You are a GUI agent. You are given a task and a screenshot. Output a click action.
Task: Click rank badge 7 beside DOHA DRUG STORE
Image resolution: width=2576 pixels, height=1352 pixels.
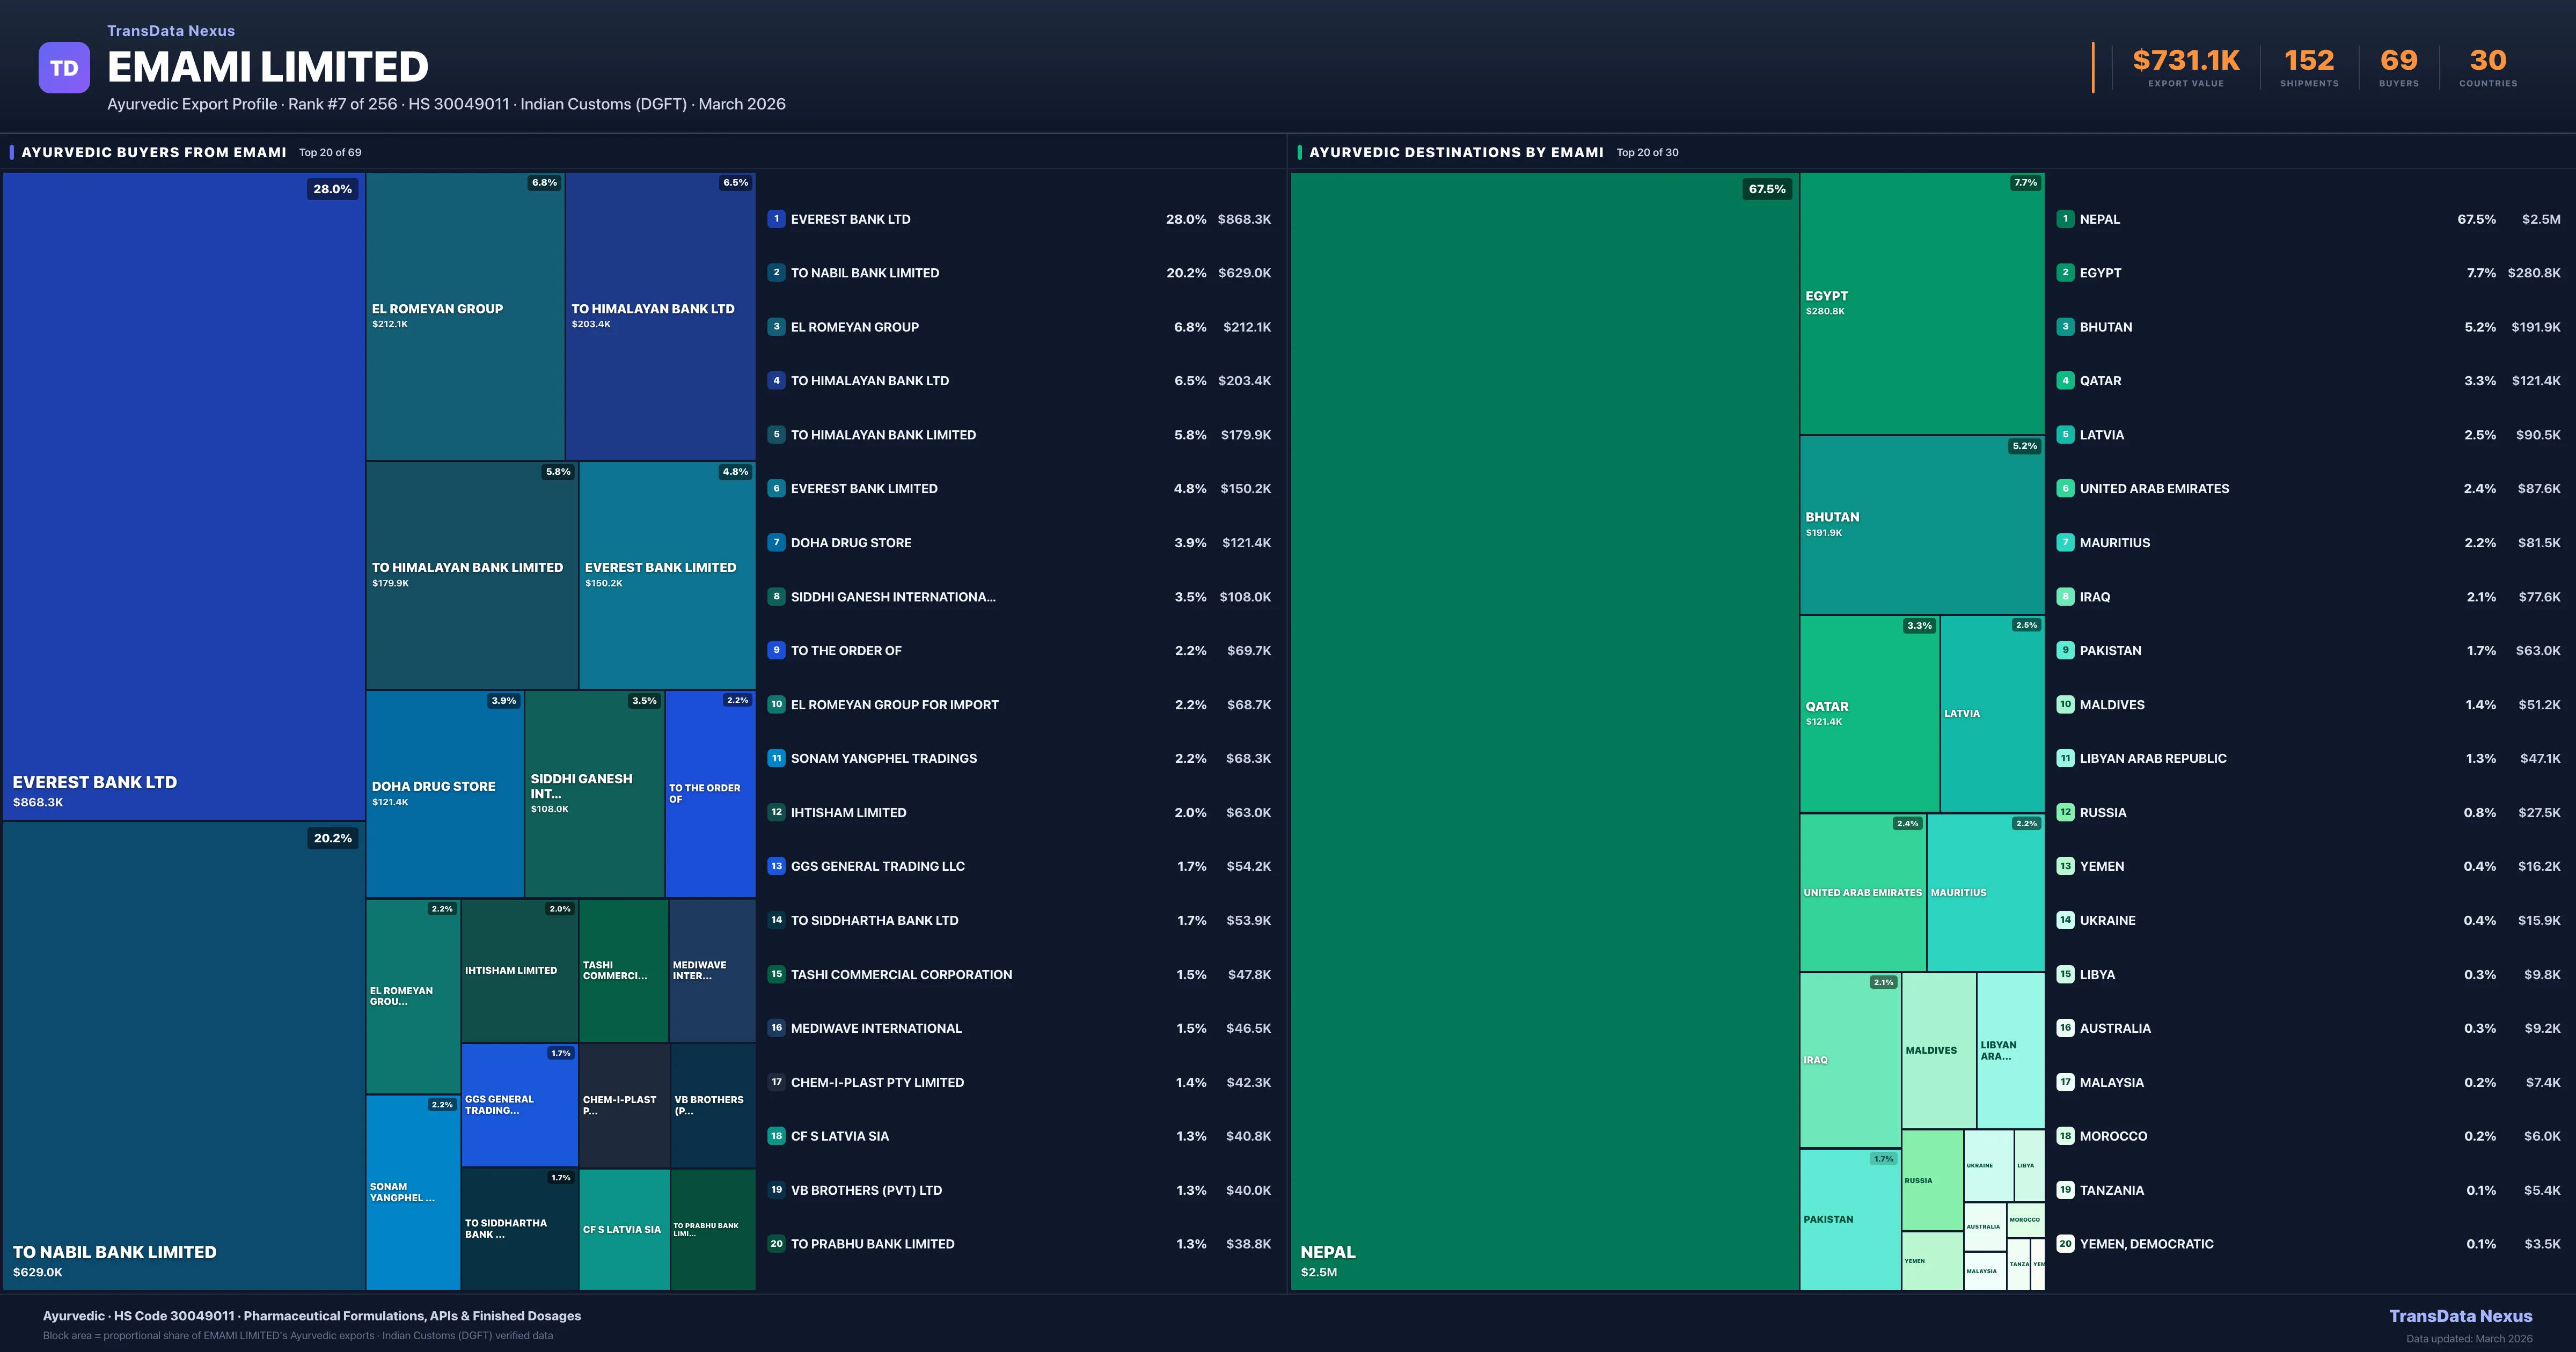[x=776, y=542]
